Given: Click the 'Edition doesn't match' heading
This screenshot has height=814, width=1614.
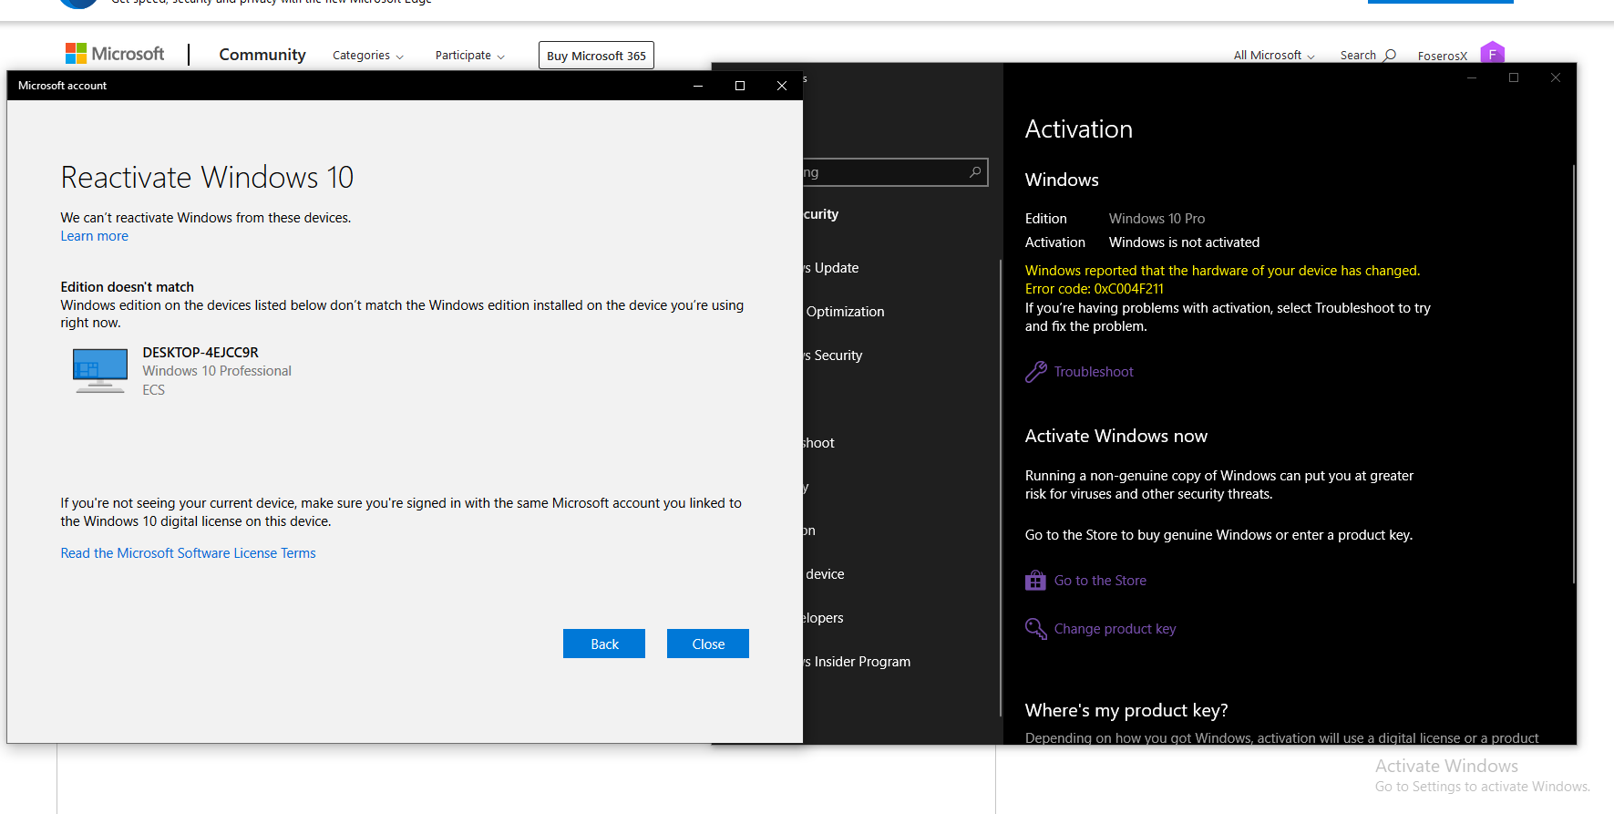Looking at the screenshot, I should (x=128, y=287).
